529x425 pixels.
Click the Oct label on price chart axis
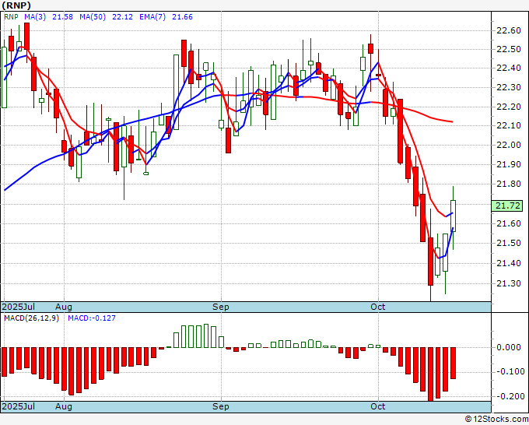point(378,307)
